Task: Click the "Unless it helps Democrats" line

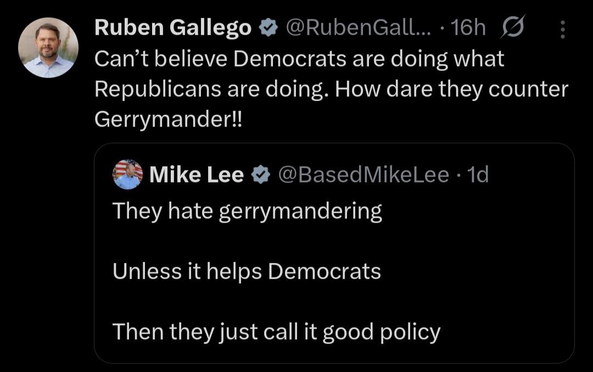Action: 247,271
